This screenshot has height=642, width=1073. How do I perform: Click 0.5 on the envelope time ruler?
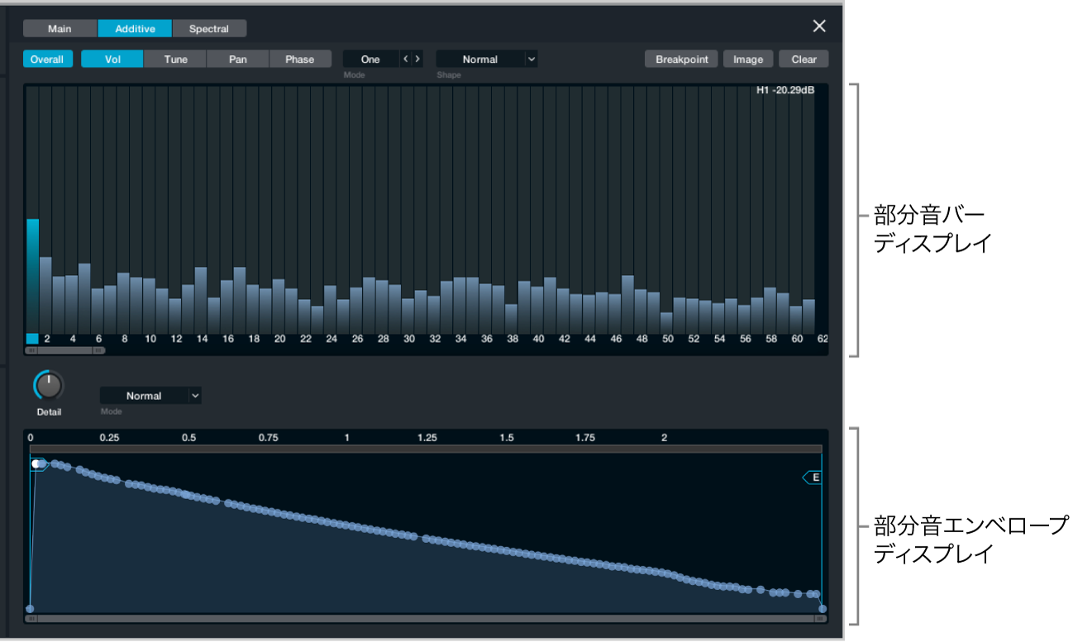(188, 438)
